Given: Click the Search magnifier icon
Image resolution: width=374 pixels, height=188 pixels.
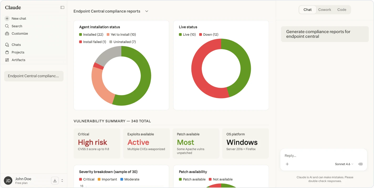Looking at the screenshot, I should click(x=7, y=26).
